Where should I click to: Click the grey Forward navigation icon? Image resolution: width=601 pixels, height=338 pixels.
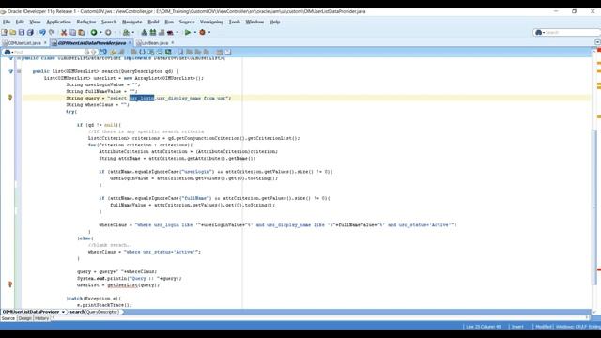point(108,33)
